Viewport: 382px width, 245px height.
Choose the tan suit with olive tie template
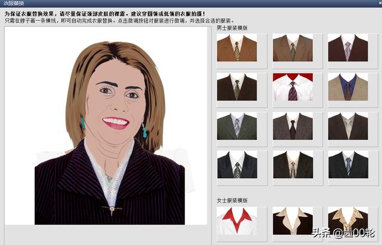pos(292,48)
